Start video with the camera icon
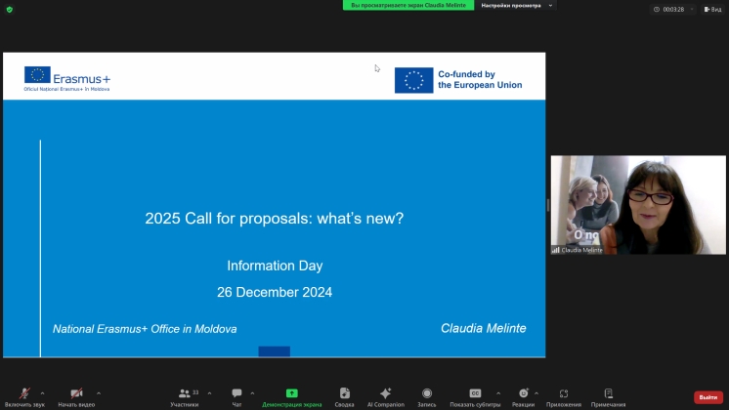729x410 pixels. tap(77, 394)
